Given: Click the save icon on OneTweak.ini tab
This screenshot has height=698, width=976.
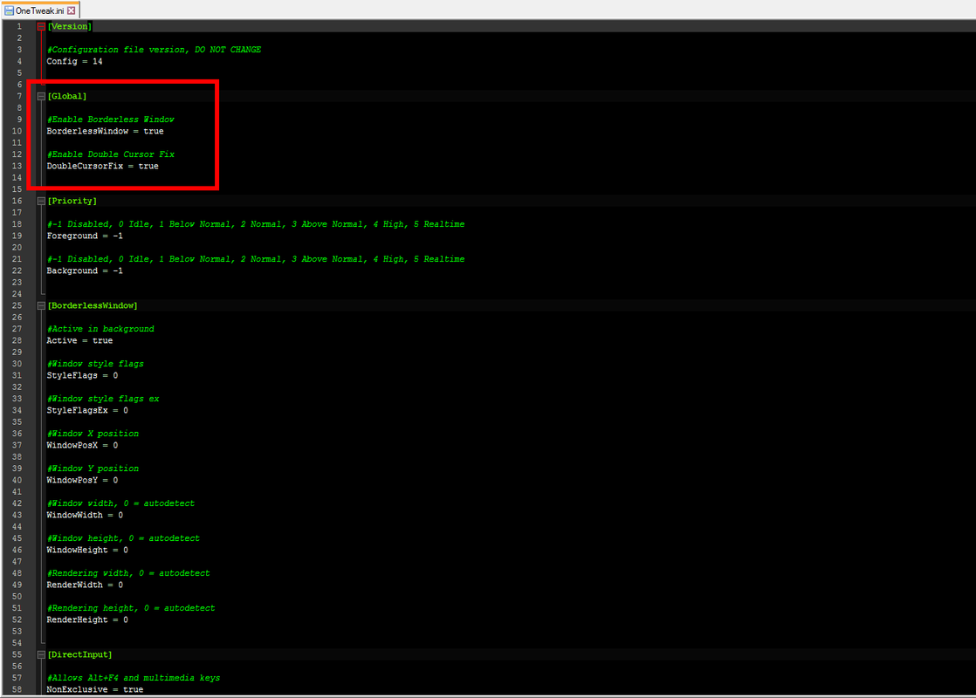Looking at the screenshot, I should tap(9, 10).
